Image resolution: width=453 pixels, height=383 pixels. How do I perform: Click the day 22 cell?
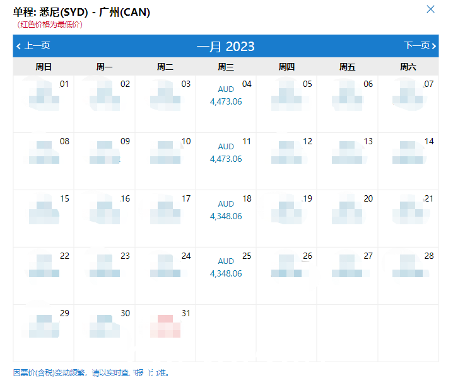click(44, 276)
